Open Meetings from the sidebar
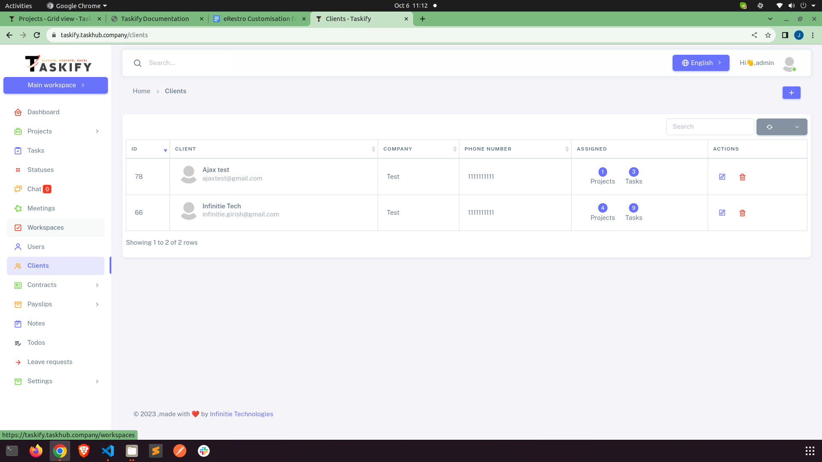This screenshot has height=462, width=822. click(41, 208)
